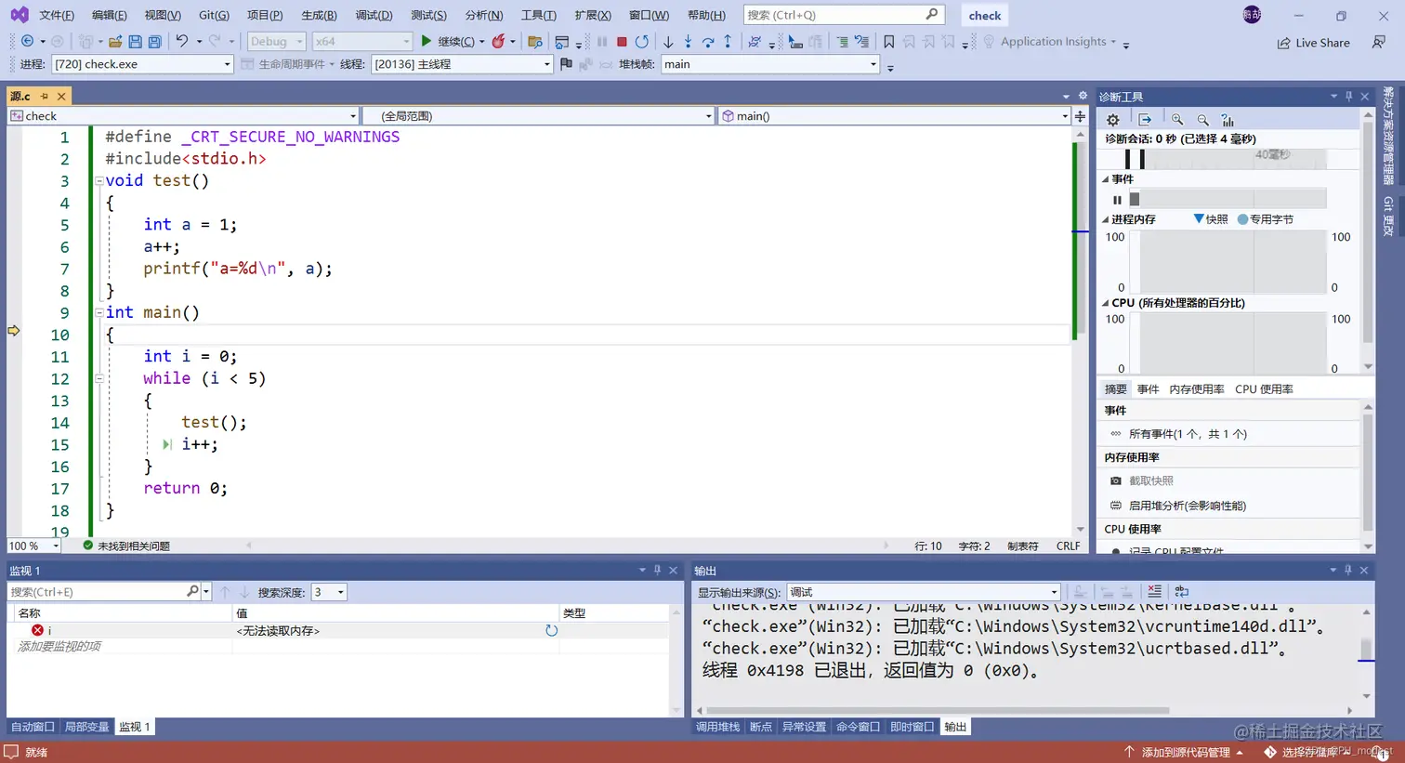Viewport: 1405px width, 763px height.
Task: Collapse the 进程内存 section
Action: click(1106, 219)
